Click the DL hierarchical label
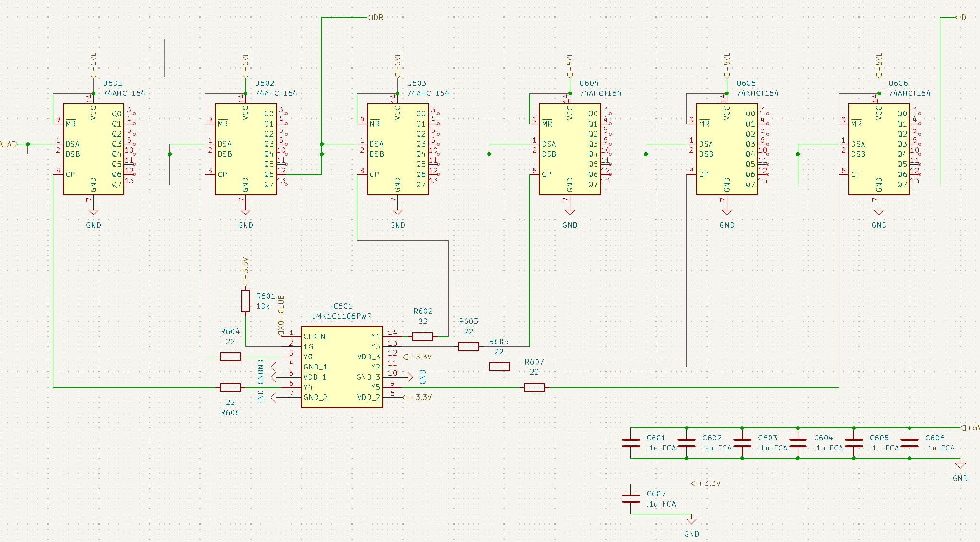 pos(963,17)
